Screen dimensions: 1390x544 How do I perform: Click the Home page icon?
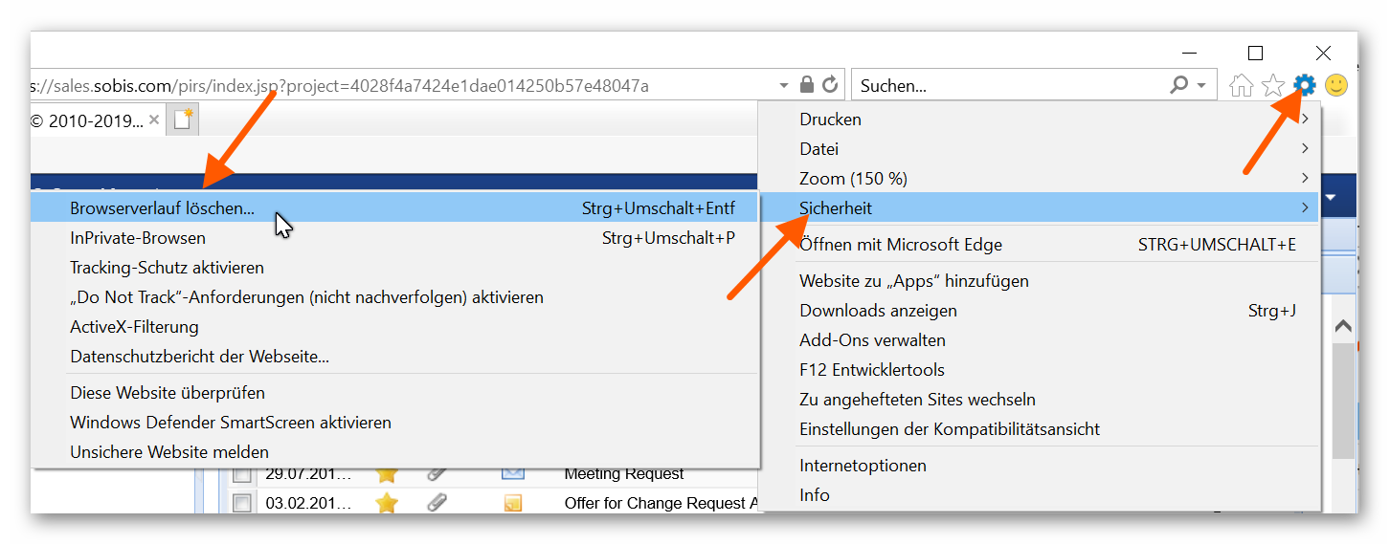click(x=1241, y=86)
